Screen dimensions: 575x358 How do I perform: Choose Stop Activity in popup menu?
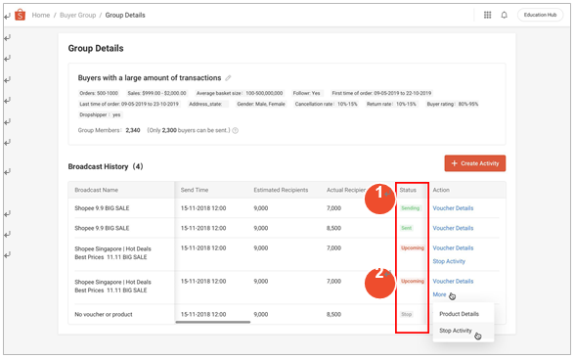(x=456, y=331)
